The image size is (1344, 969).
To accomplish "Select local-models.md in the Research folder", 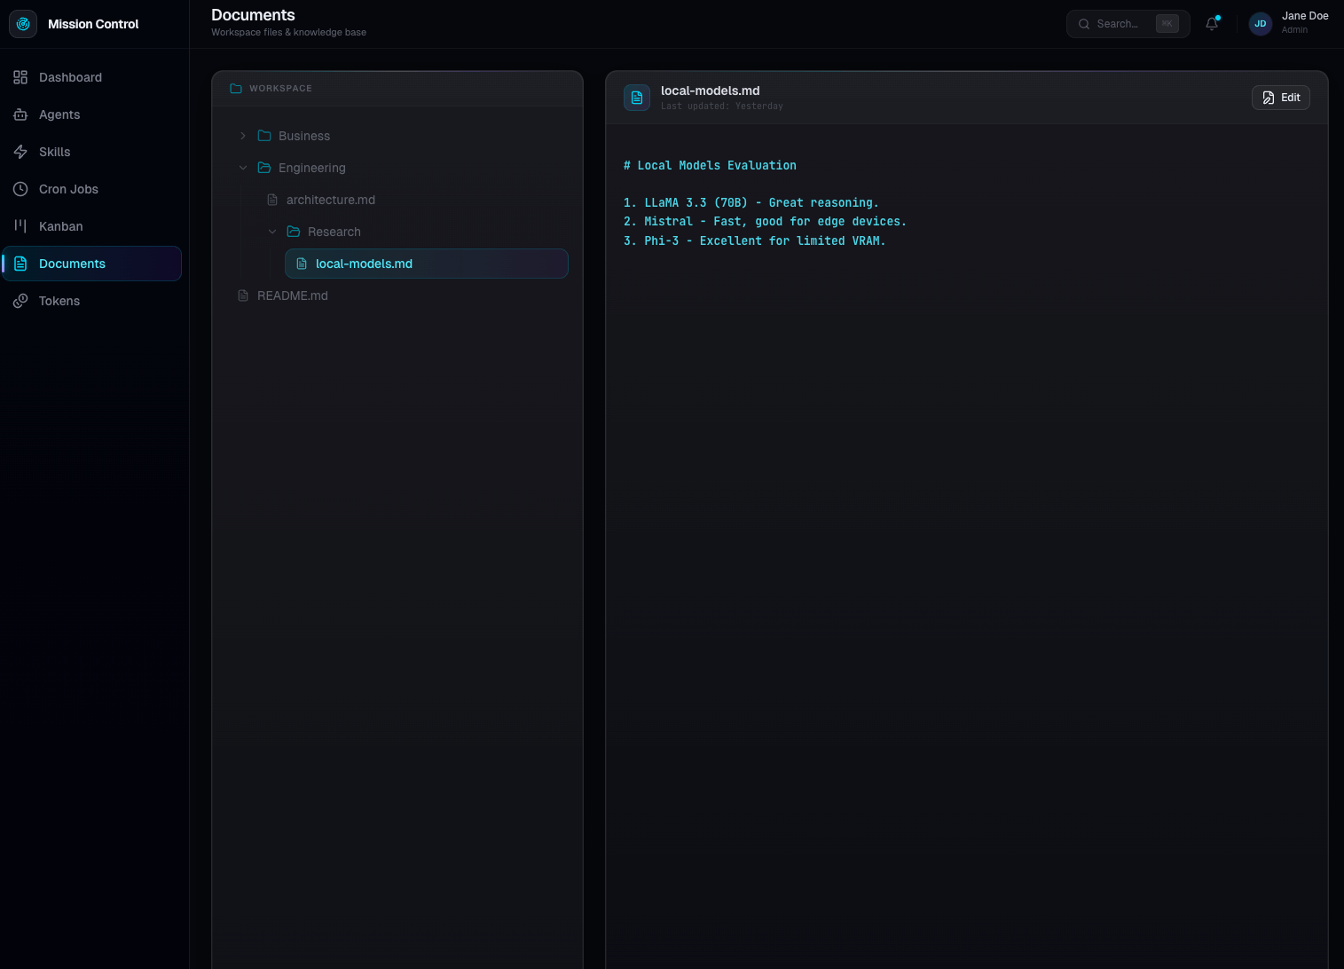I will click(x=364, y=264).
